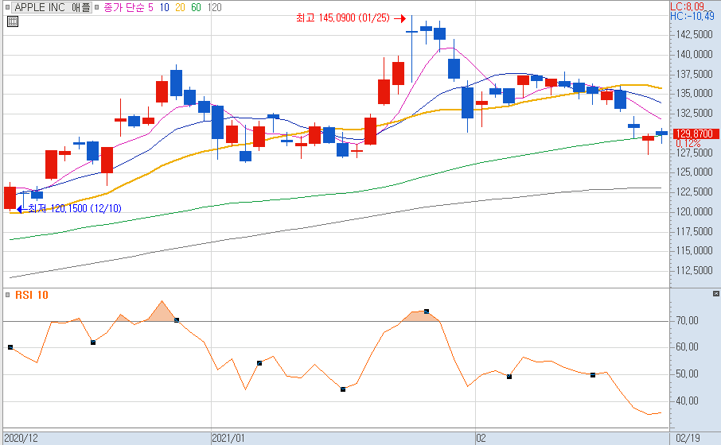Open the data table grid icon
This screenshot has width=721, height=445.
coord(13,21)
